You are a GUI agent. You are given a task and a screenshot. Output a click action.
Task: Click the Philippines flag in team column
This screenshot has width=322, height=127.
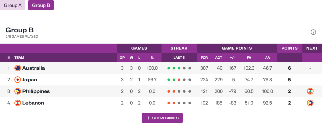click(x=18, y=91)
